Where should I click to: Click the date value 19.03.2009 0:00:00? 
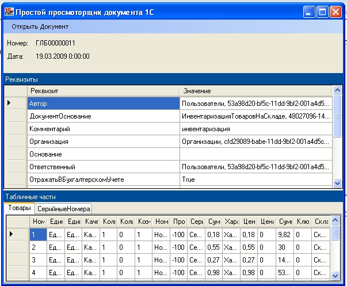[63, 56]
